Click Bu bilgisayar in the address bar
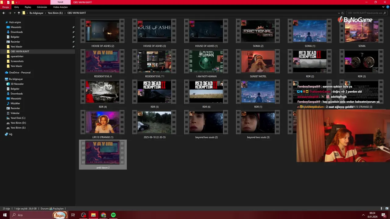This screenshot has width=390, height=219. point(36,13)
